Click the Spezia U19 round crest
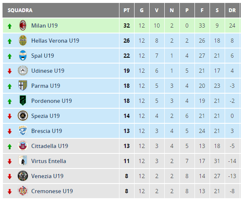 pyautogui.click(x=23, y=116)
